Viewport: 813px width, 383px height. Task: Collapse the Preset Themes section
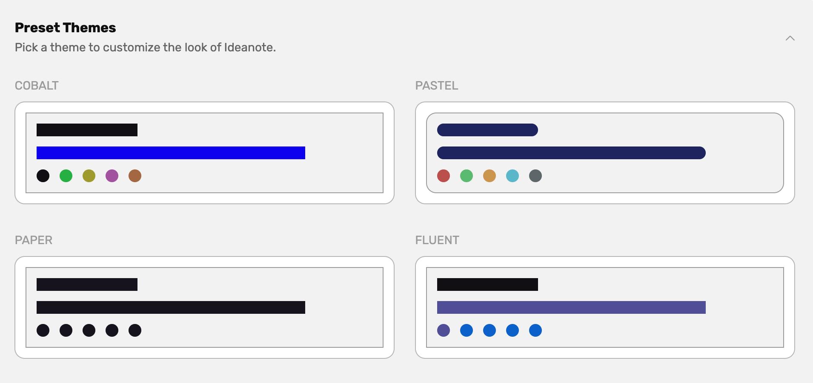[790, 38]
